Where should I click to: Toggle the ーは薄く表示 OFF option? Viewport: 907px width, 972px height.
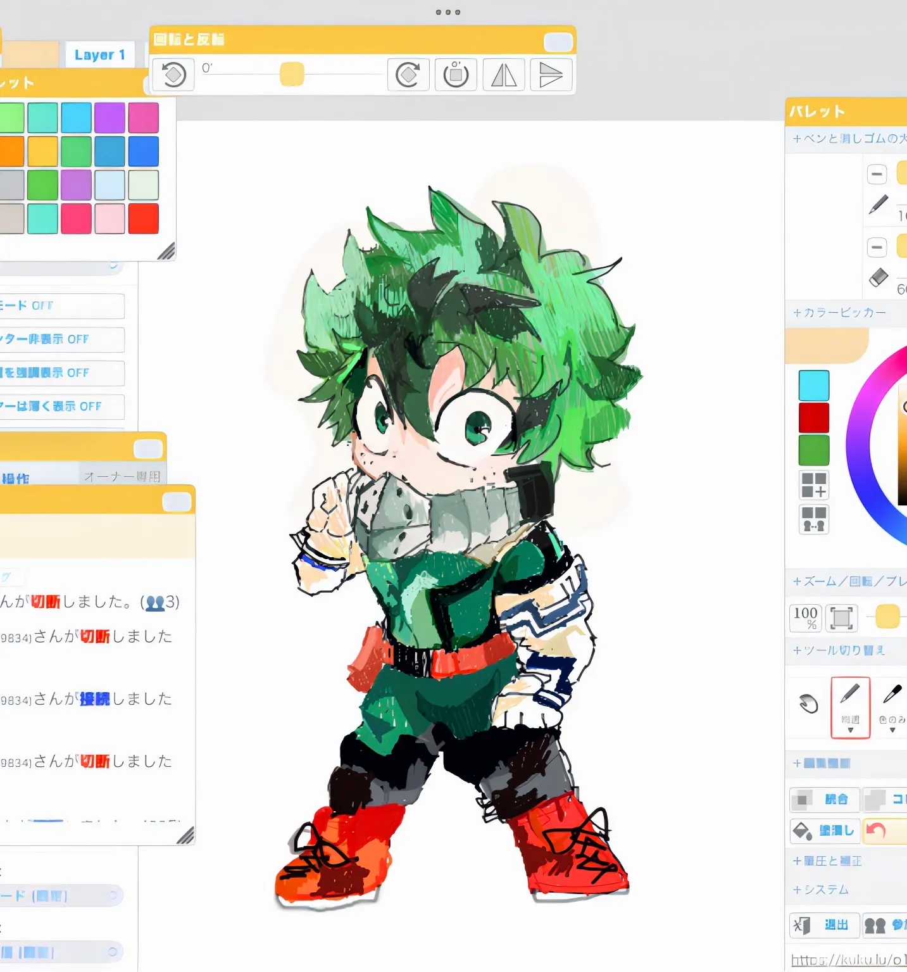61,407
